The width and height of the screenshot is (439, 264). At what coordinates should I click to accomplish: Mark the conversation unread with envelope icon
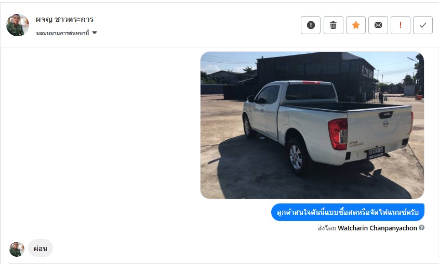point(378,25)
